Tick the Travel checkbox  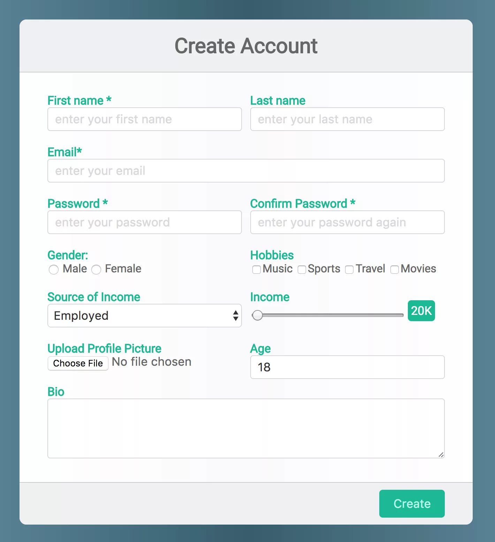349,270
